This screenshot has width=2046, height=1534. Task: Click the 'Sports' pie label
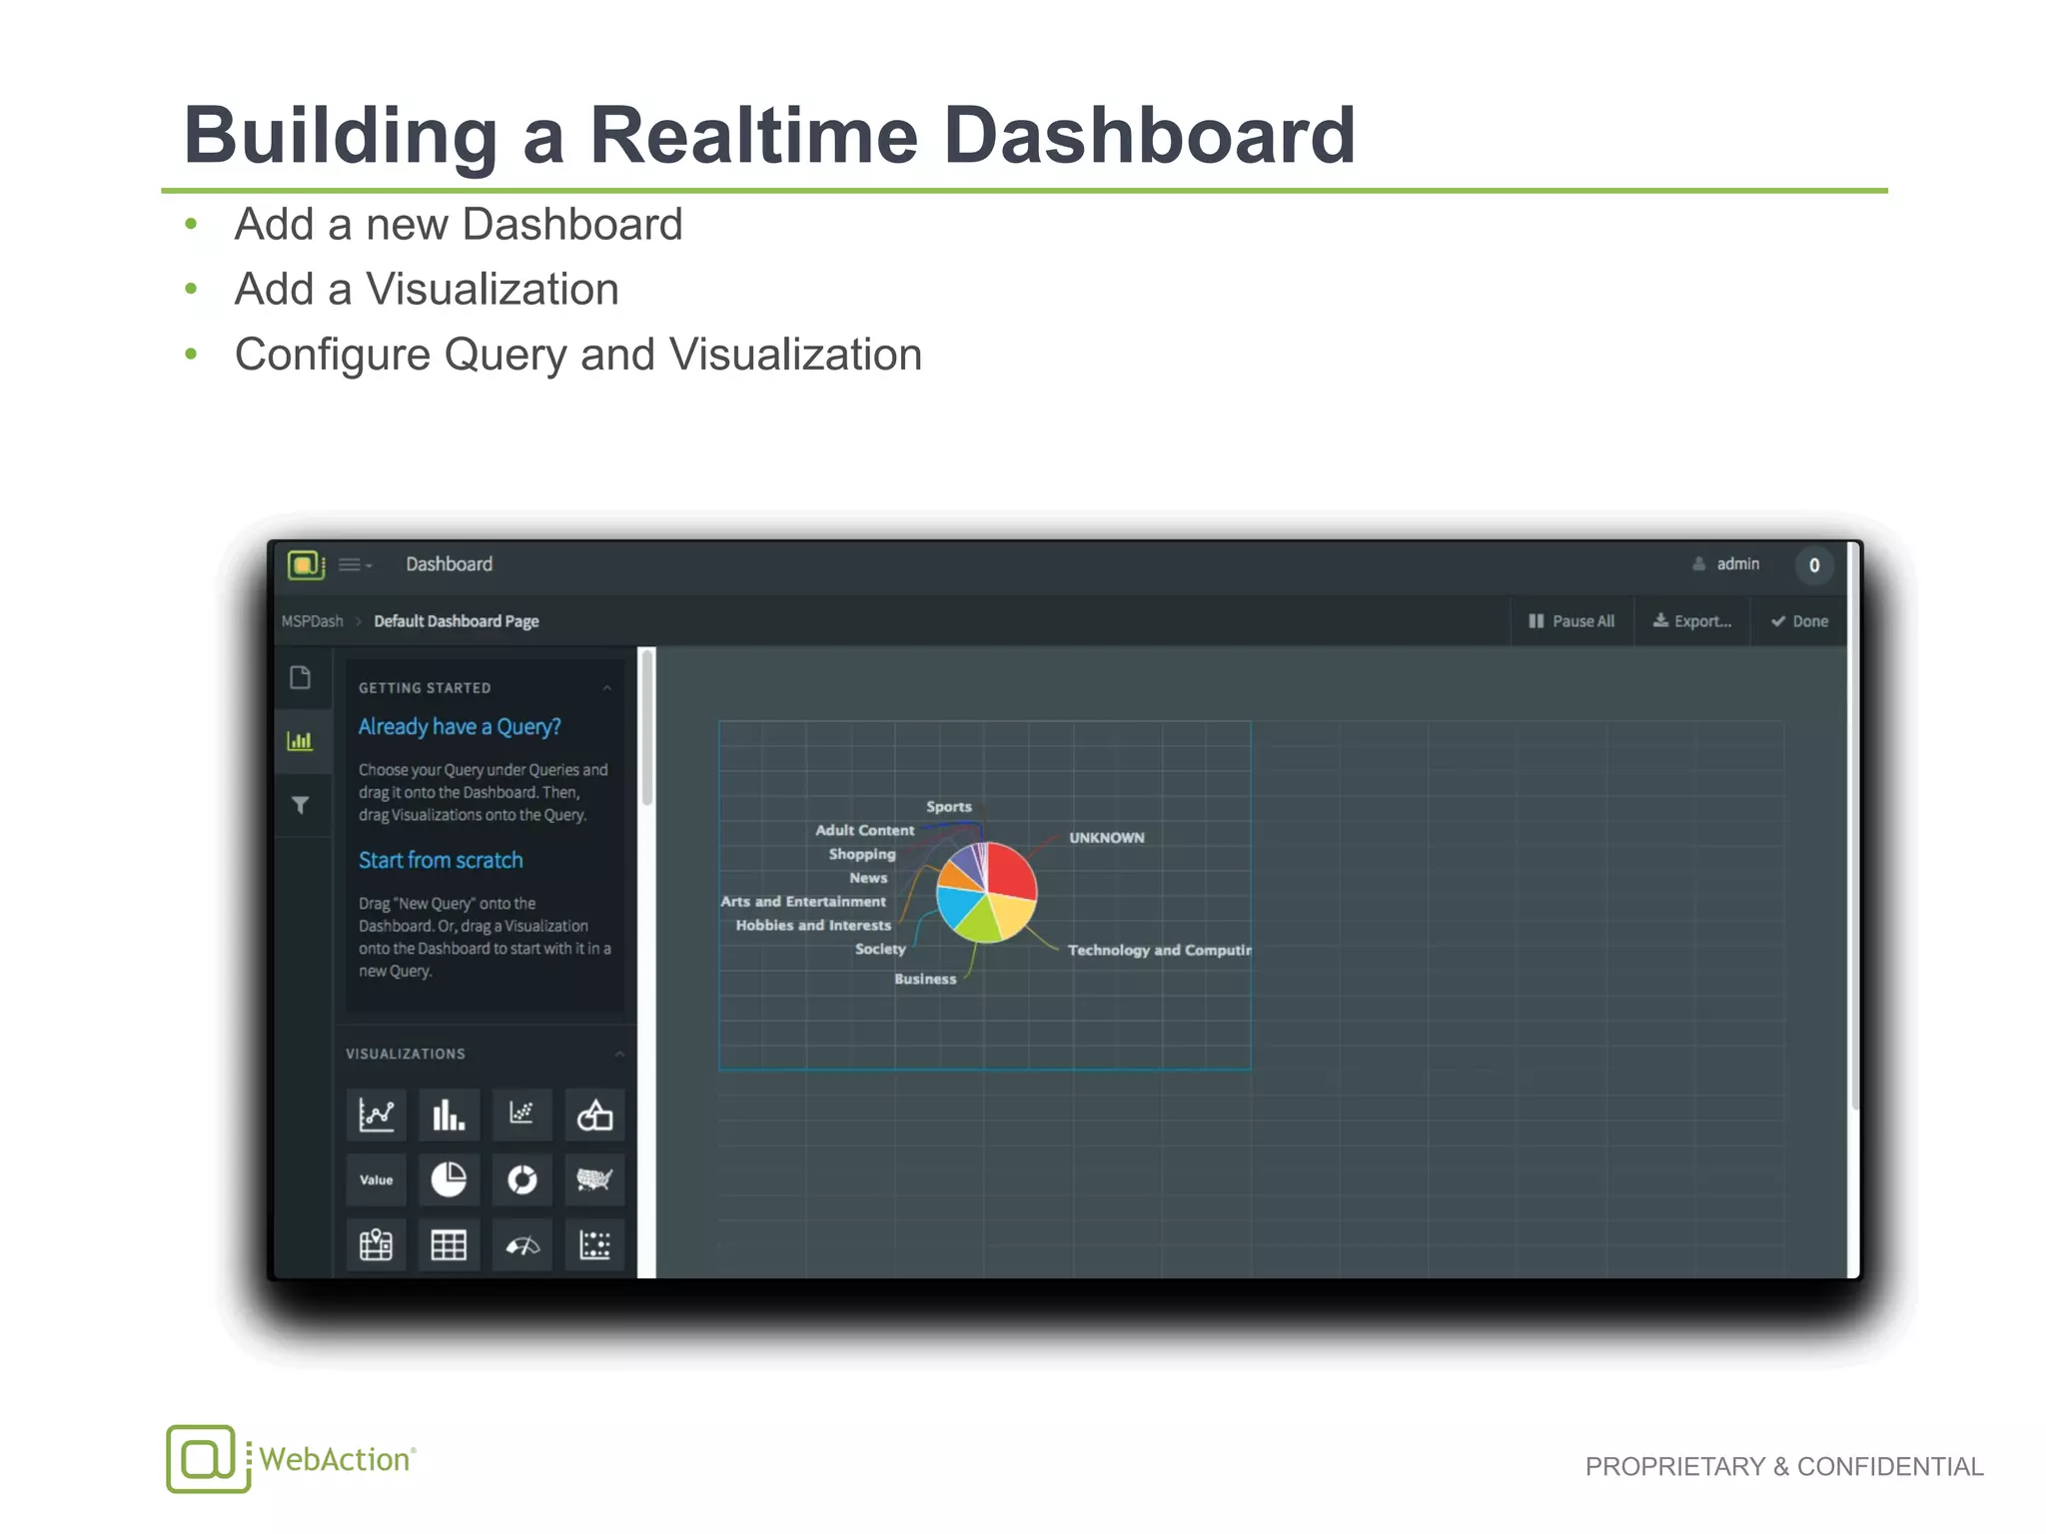click(948, 807)
